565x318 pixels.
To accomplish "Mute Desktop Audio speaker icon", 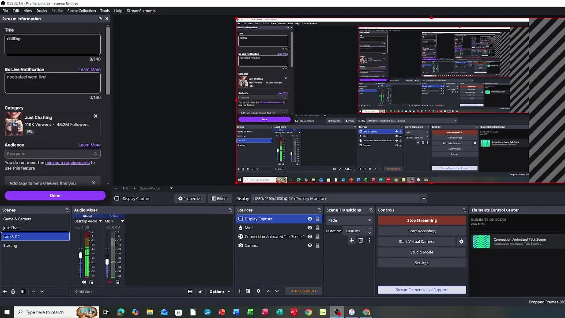I will click(84, 282).
